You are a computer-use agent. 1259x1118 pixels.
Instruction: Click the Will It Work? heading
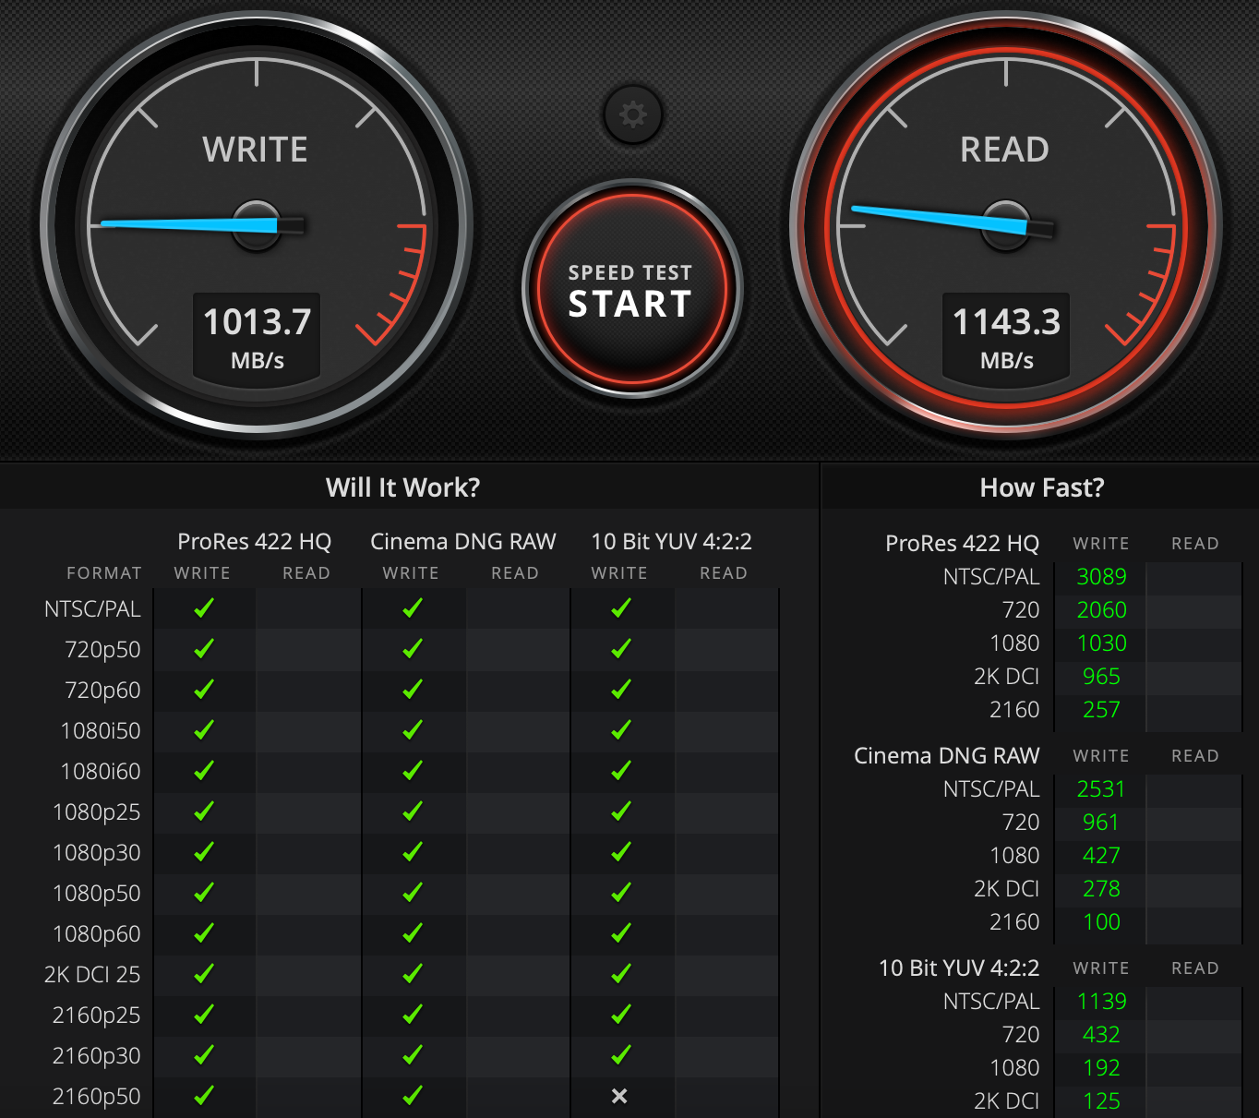(x=403, y=487)
